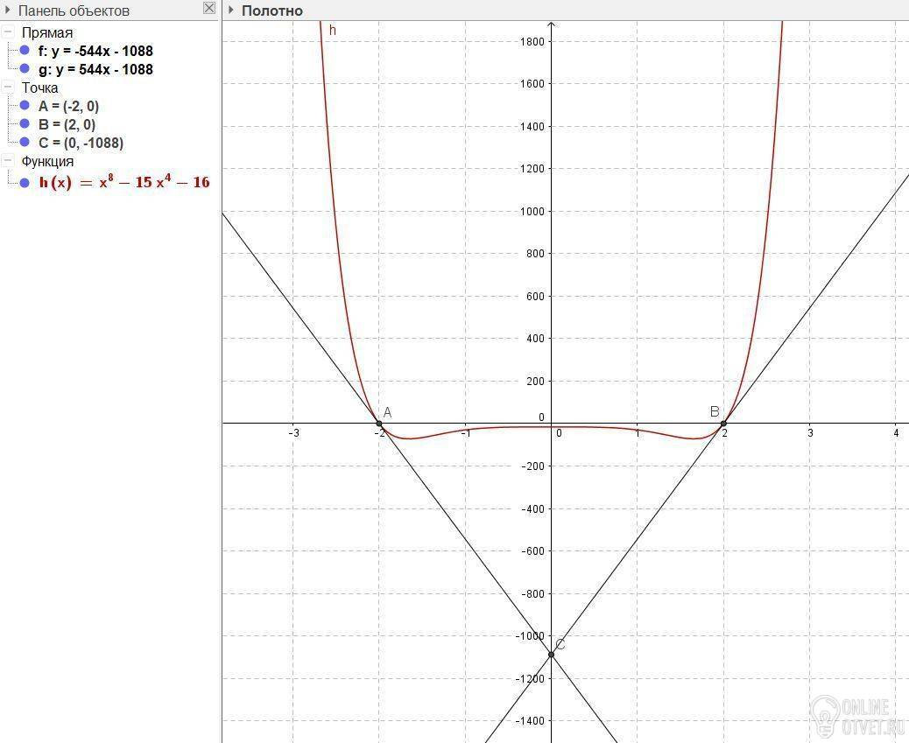Toggle visibility circle of point C
909x743 pixels.
pyautogui.click(x=25, y=143)
